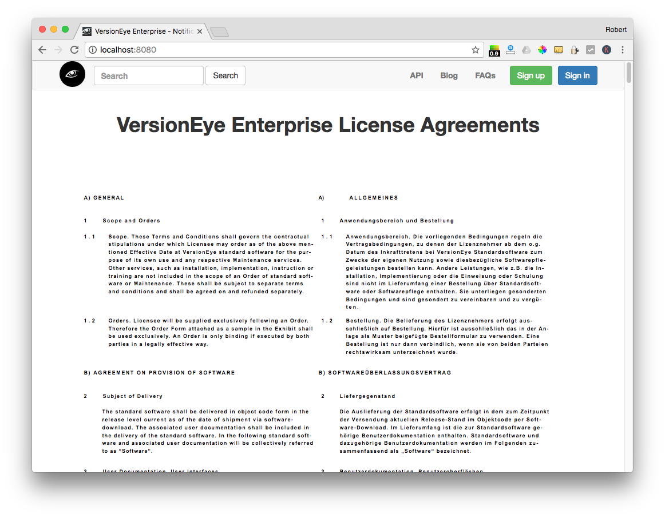The image size is (665, 518).
Task: Click the green Sign up button
Action: point(531,75)
